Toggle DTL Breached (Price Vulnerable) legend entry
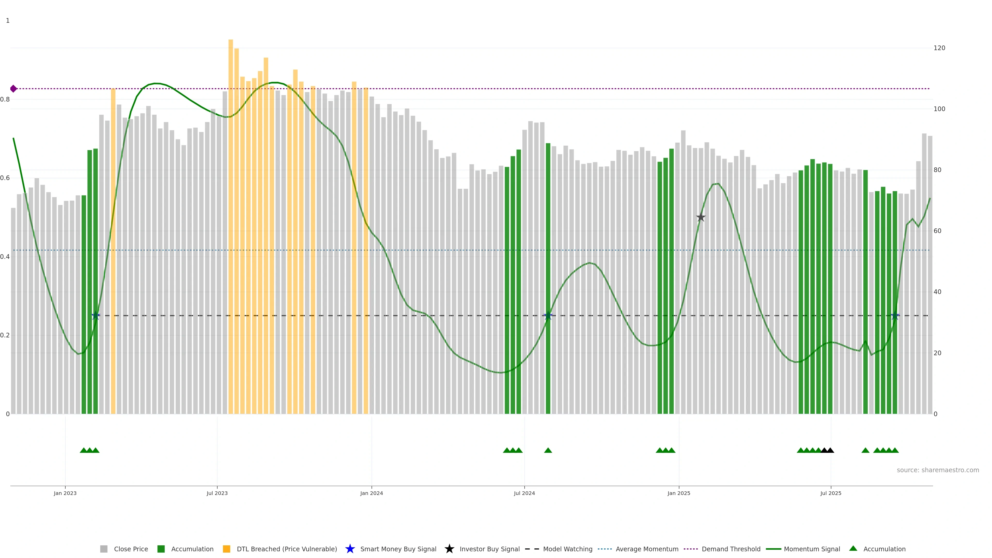The image size is (992, 558). pyautogui.click(x=286, y=549)
